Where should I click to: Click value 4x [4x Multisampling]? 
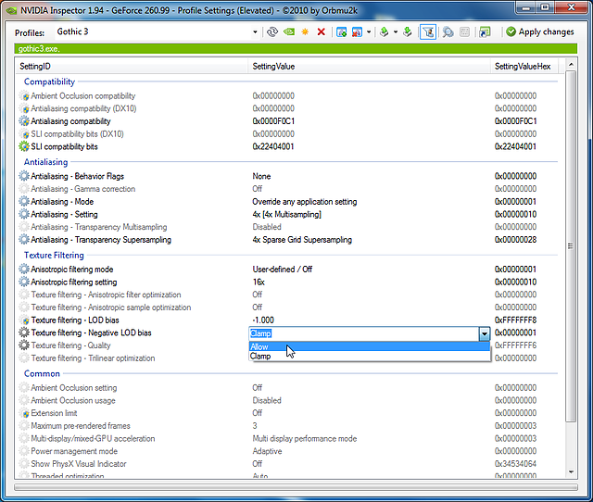(x=286, y=214)
